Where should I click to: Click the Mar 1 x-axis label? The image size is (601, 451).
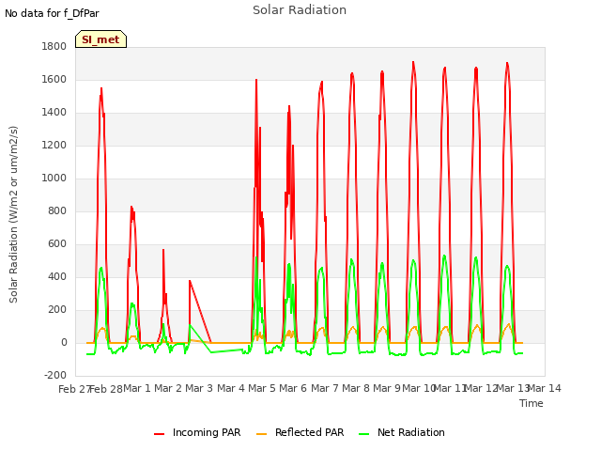pos(137,388)
